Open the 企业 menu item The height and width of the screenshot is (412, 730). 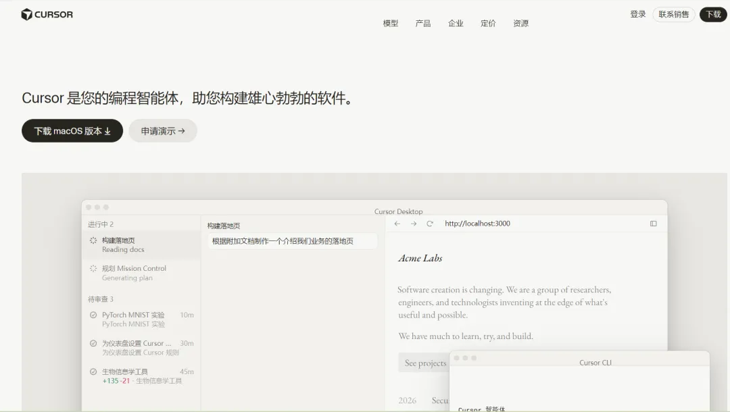(456, 23)
